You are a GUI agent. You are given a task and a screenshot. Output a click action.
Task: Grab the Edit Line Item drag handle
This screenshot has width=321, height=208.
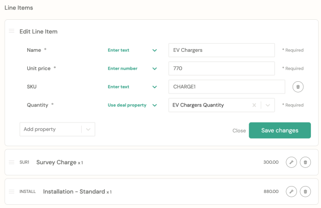[x=12, y=31]
